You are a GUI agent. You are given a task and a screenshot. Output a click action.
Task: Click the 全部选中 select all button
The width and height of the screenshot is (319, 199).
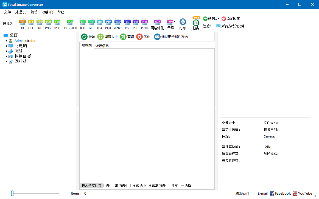click(x=139, y=186)
